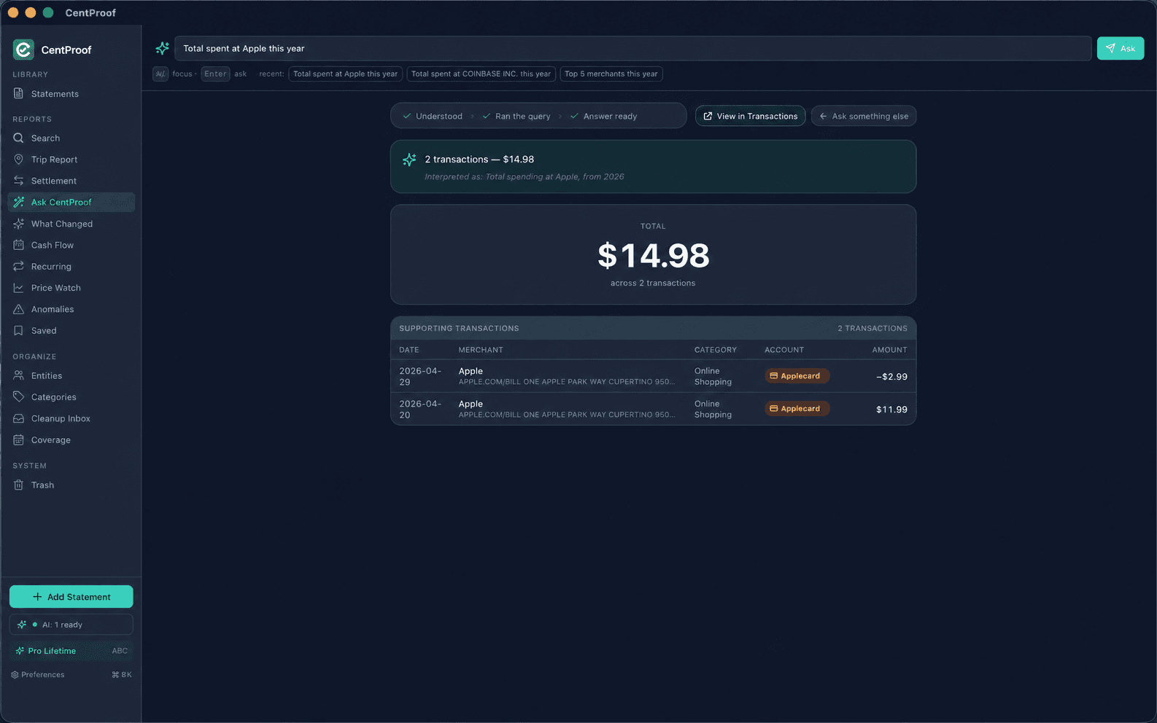Image resolution: width=1157 pixels, height=723 pixels.
Task: Click the Interpreted as note text
Action: [x=525, y=176]
